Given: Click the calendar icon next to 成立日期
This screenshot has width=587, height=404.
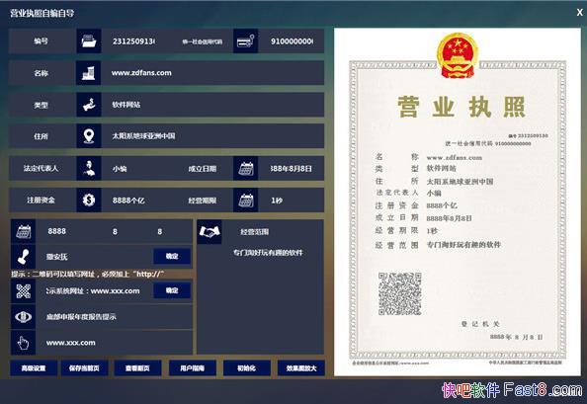Looking at the screenshot, I should [x=246, y=168].
